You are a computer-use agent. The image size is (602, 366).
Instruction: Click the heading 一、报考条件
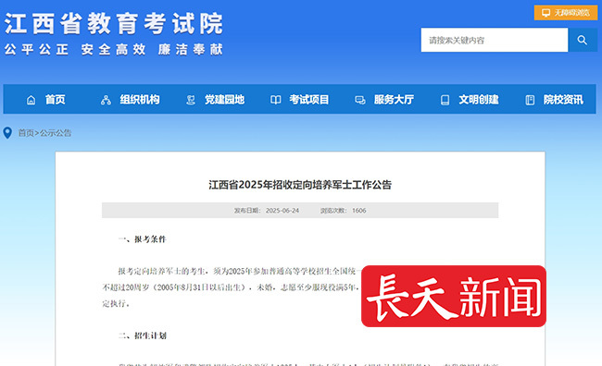point(143,239)
